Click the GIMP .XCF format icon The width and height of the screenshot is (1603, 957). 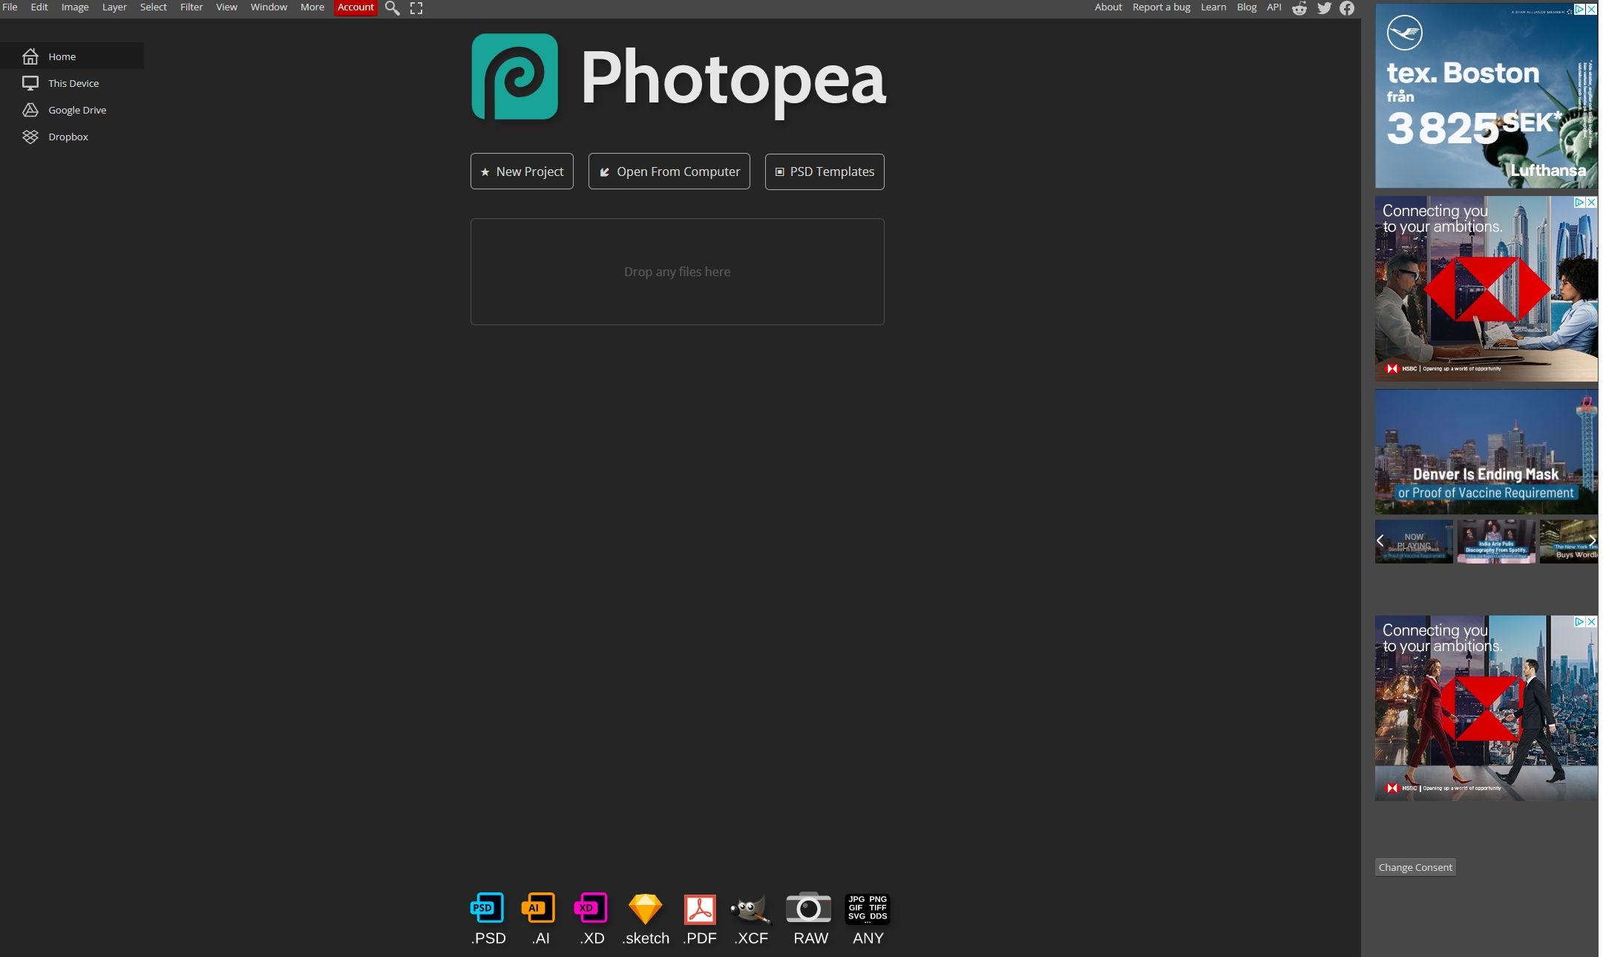tap(750, 907)
